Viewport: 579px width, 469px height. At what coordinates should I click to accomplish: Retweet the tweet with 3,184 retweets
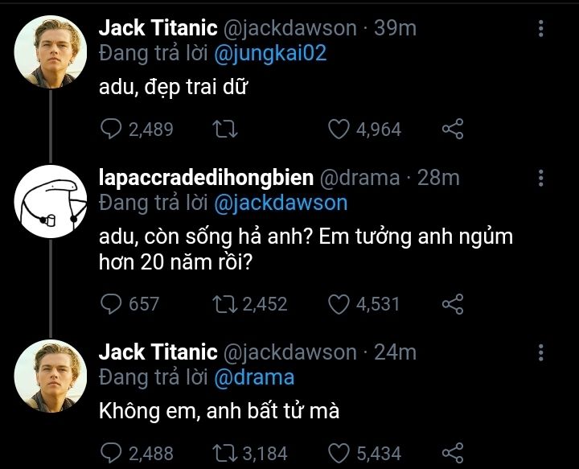[x=221, y=452]
